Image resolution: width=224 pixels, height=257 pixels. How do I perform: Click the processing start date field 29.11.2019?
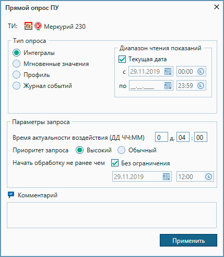point(142,176)
